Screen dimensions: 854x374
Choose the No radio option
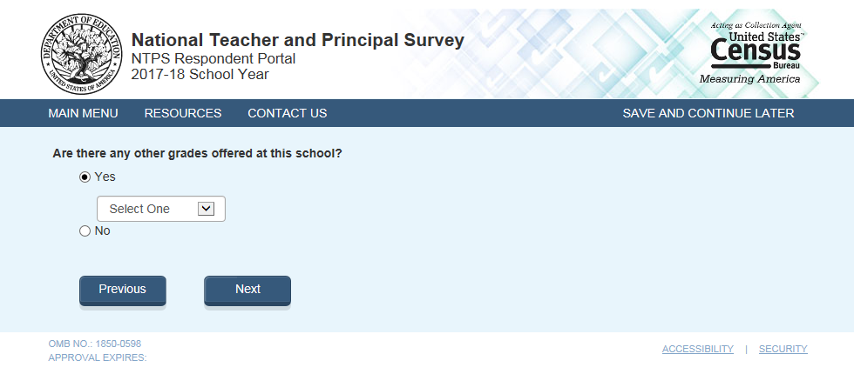click(85, 231)
